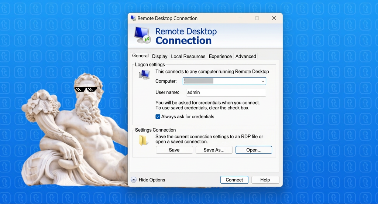Click the Hide Options arrow icon
Screen dimensions: 378x204
(x=134, y=180)
